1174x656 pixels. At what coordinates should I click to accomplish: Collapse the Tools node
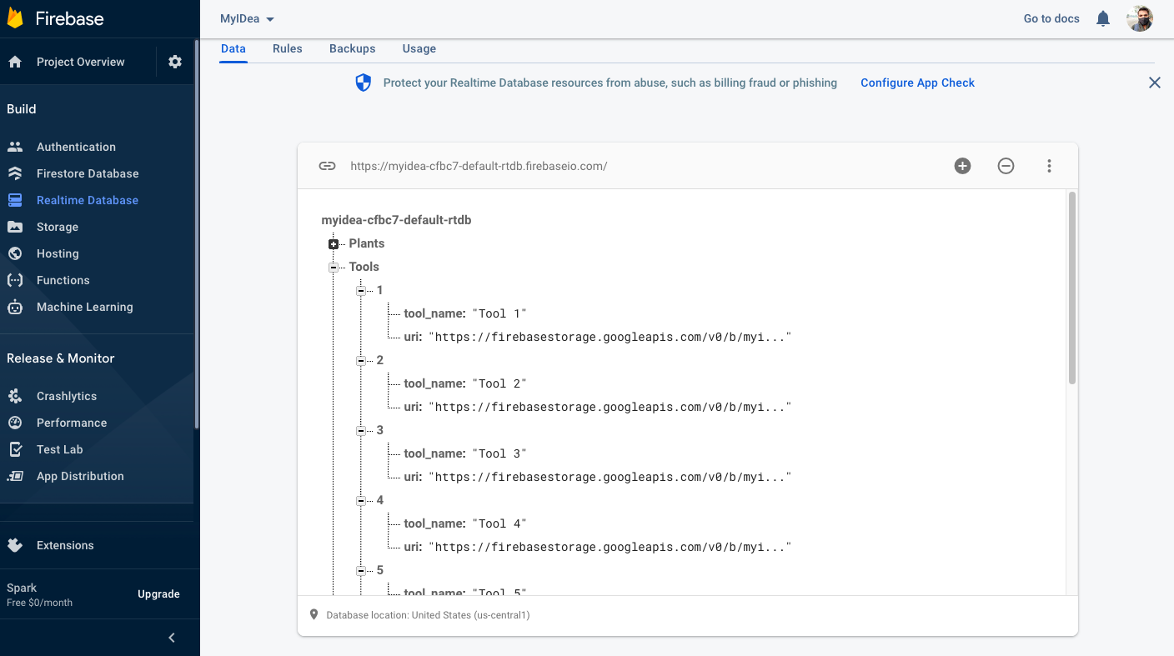click(334, 268)
